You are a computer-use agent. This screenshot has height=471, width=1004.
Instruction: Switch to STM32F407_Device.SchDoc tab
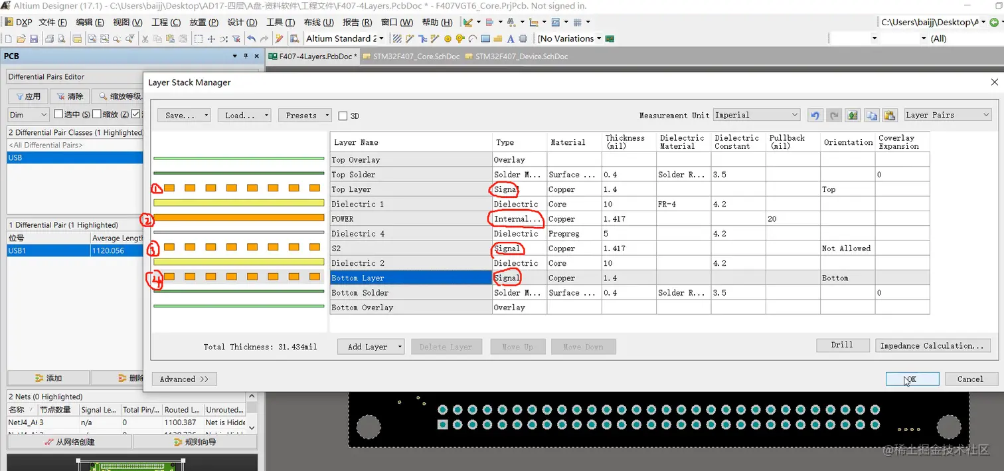[516, 56]
